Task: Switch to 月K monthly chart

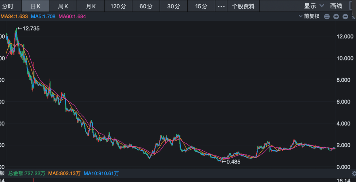Action: (x=91, y=6)
